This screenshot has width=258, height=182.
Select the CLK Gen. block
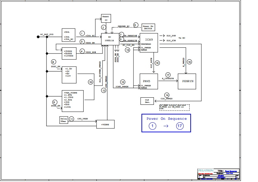(147, 101)
